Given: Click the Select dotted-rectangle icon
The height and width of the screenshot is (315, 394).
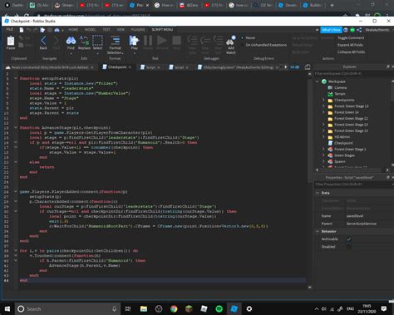Looking at the screenshot, I should pos(97,41).
